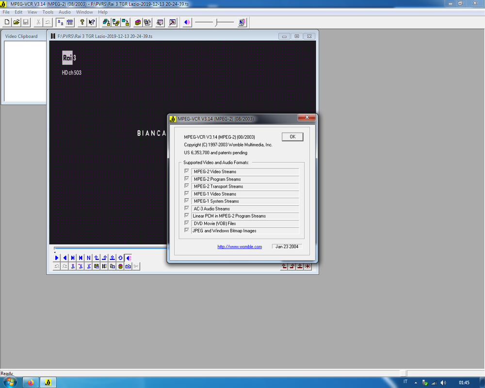The width and height of the screenshot is (485, 388).
Task: Toggle the MPEG-1 System Streams checkbox
Action: pos(187,201)
